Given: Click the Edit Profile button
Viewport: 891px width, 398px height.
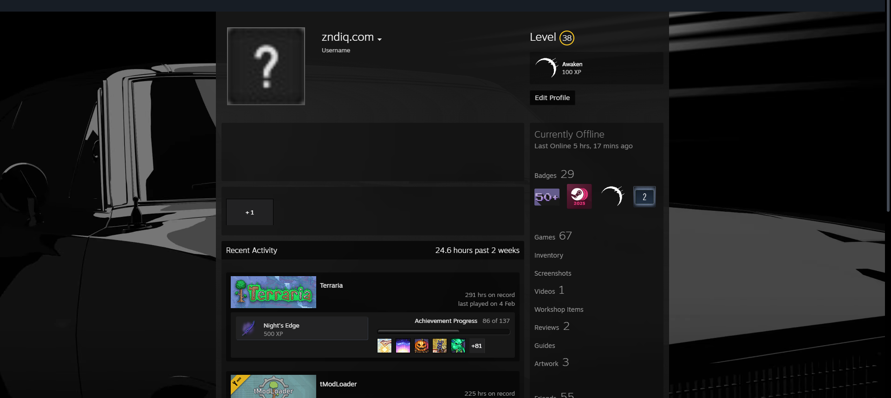Looking at the screenshot, I should [x=552, y=98].
